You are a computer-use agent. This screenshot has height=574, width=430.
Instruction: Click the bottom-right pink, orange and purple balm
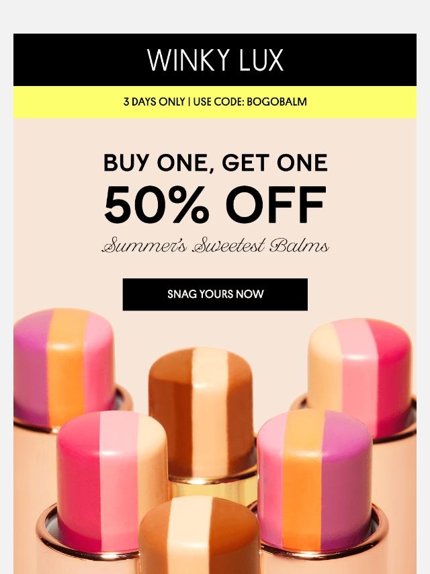coord(314,479)
